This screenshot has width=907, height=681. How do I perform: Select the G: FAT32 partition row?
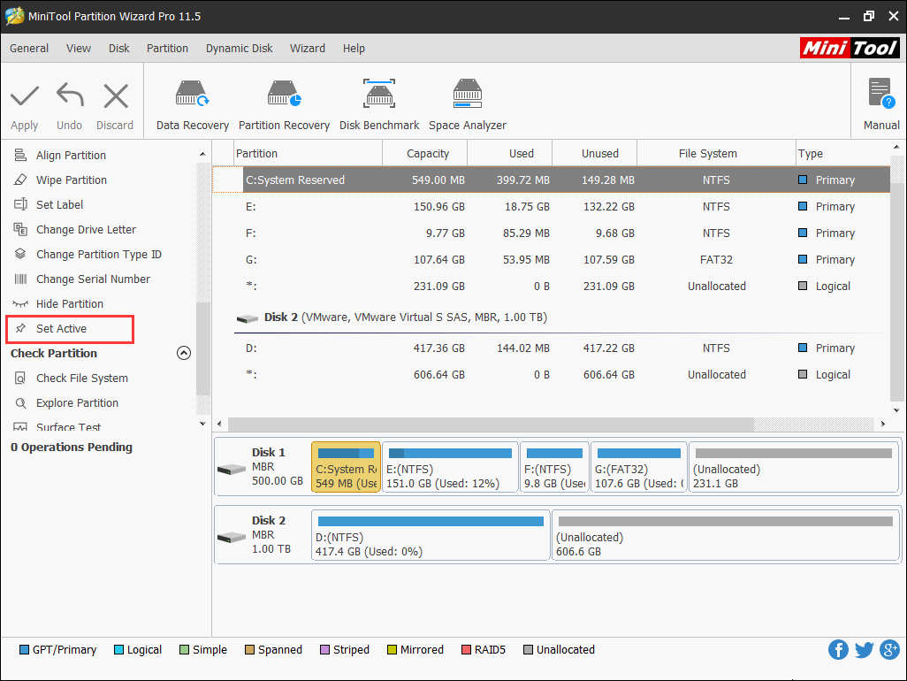coord(552,260)
